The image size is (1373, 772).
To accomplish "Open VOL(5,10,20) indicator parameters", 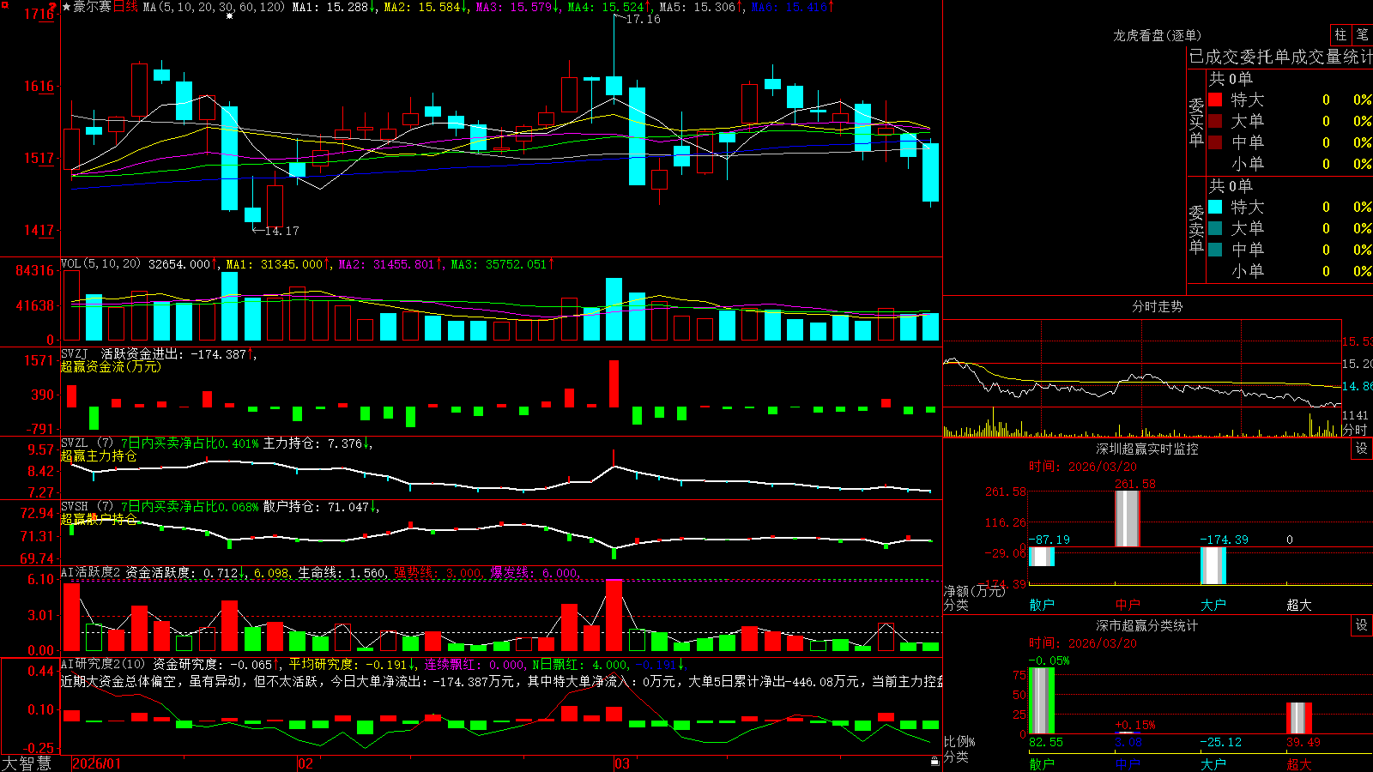I will [x=100, y=264].
